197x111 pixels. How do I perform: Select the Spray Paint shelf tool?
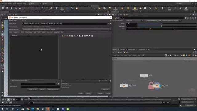(x=51, y=9)
